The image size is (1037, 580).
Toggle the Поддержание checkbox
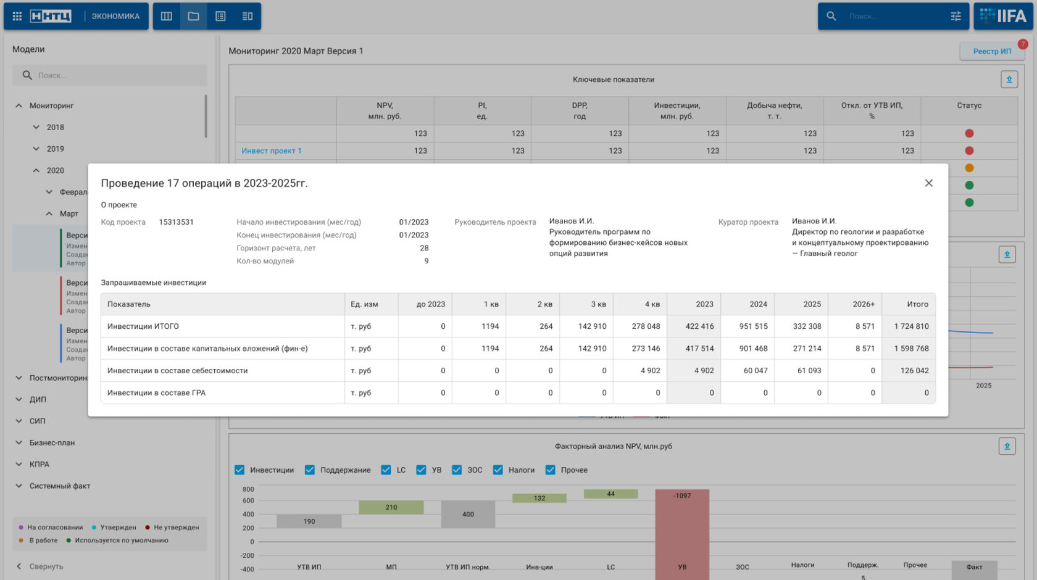[x=310, y=470]
